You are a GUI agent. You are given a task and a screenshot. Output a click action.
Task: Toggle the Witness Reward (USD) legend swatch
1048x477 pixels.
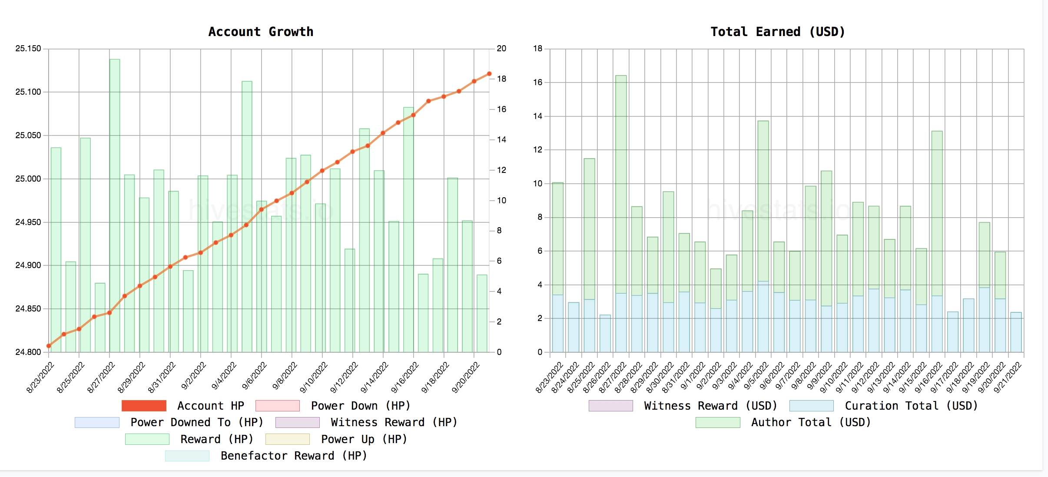(611, 406)
